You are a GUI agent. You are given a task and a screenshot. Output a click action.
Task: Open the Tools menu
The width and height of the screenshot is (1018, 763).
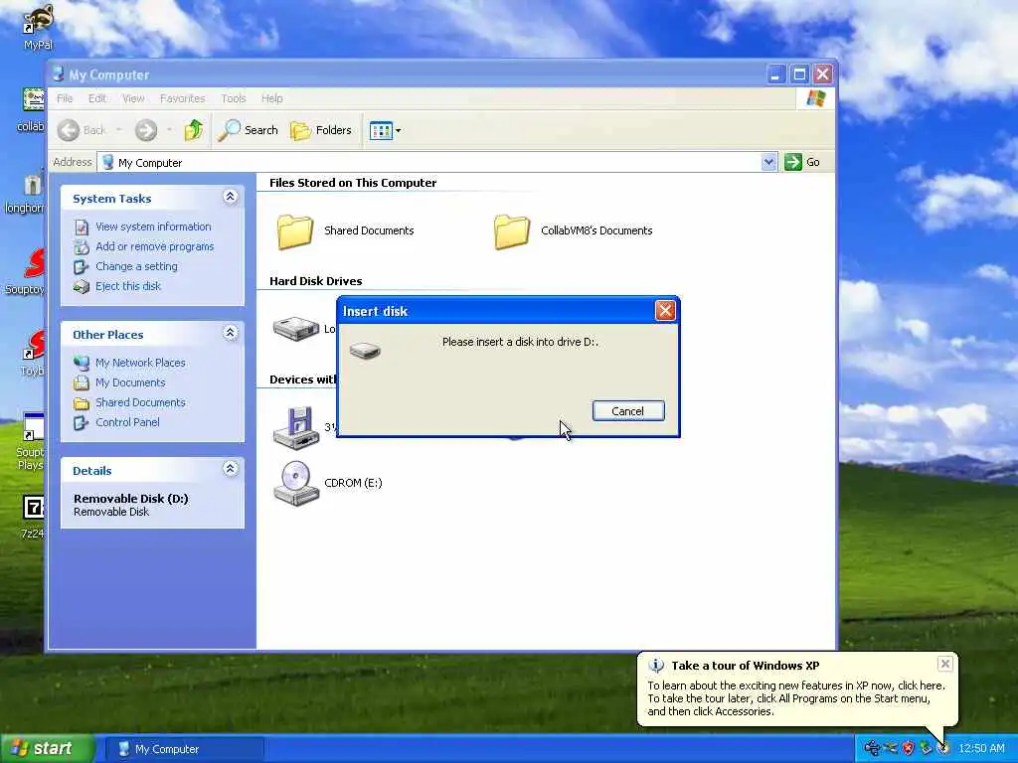[x=233, y=98]
